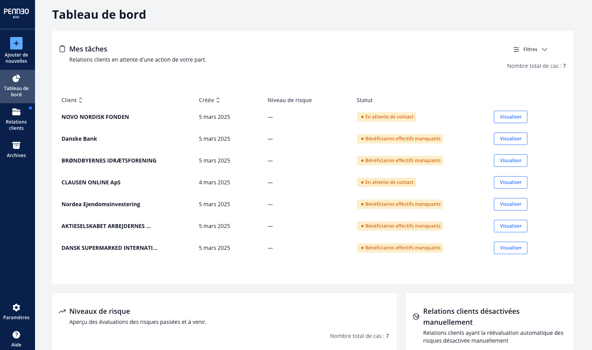Click the trend arrow icon beside Niveaux de risque
The width and height of the screenshot is (592, 350).
pos(62,311)
